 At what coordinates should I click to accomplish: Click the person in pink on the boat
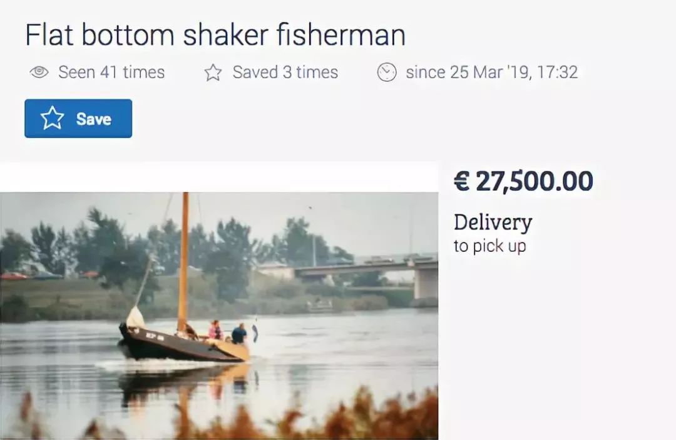click(215, 330)
